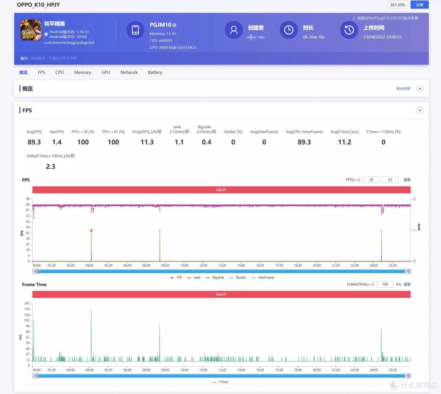Go to the Network tab
Viewport: 441px width, 394px height.
tap(129, 72)
